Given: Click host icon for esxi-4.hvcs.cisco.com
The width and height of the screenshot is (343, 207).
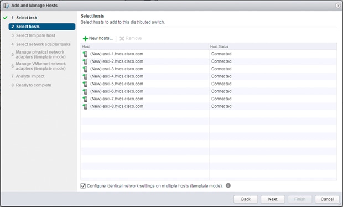Looking at the screenshot, I should point(85,76).
